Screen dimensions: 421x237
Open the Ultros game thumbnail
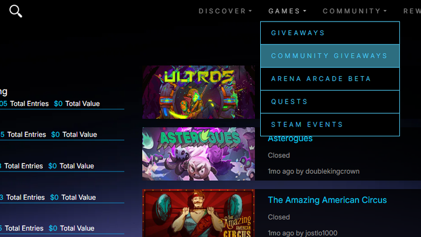[x=198, y=92]
